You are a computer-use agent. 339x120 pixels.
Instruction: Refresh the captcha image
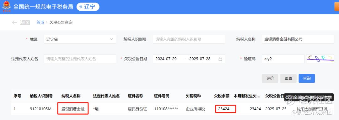tap(320, 59)
